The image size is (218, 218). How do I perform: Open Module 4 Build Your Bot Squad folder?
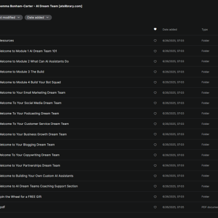pyautogui.click(x=30, y=82)
